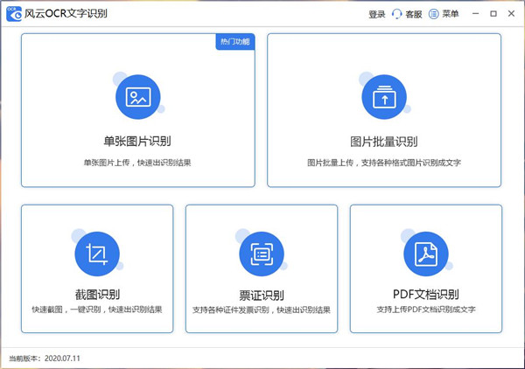This screenshot has height=369, width=525.
Task: Click the screenshot crop recognition icon
Action: (x=97, y=254)
